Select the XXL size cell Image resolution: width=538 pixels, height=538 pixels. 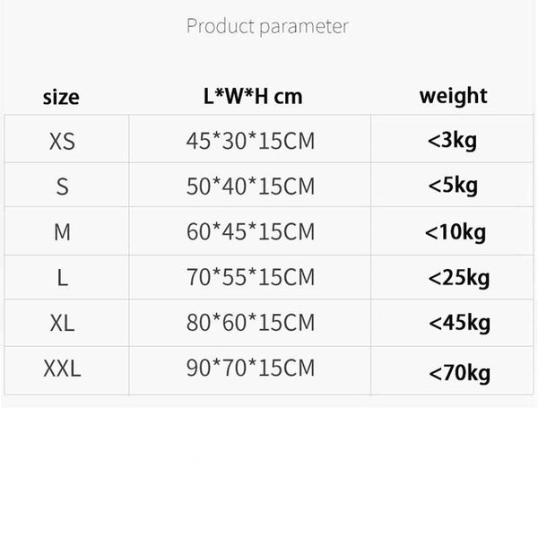tap(62, 369)
